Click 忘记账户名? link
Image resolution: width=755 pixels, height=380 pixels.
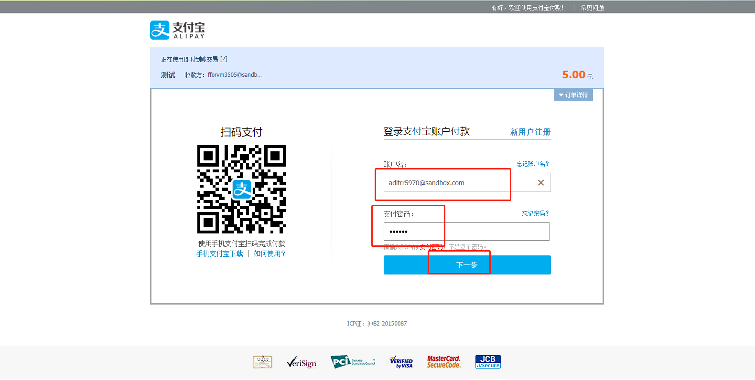click(x=532, y=164)
